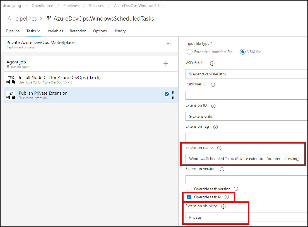
Task: Navigate to Pipelines breadcrumb
Action: click(x=71, y=6)
